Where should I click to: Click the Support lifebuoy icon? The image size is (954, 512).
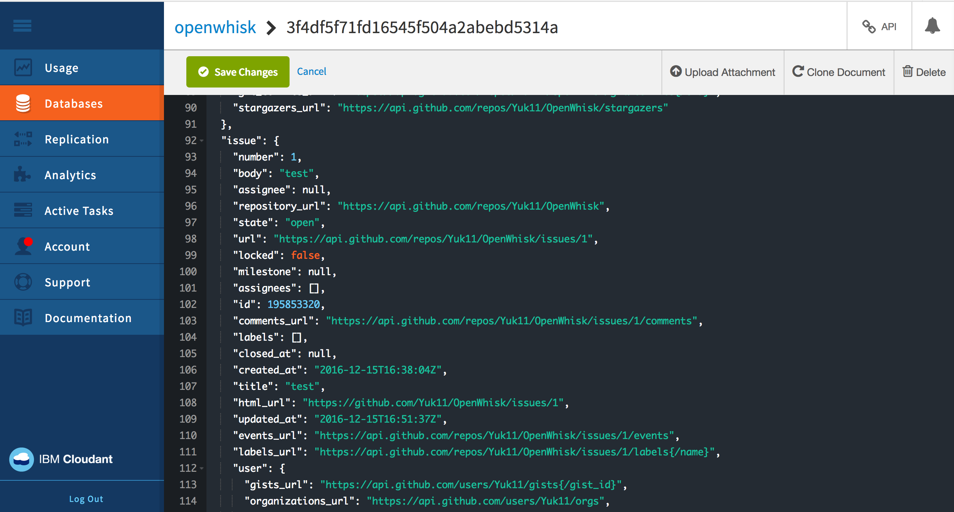point(23,282)
